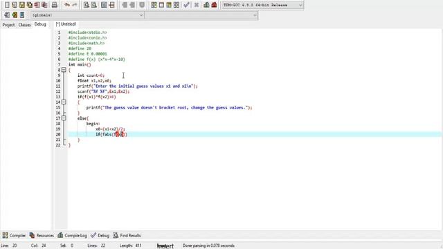Click the line number 22 in the gutter
Screen dimensions: 443x249
pos(58,145)
